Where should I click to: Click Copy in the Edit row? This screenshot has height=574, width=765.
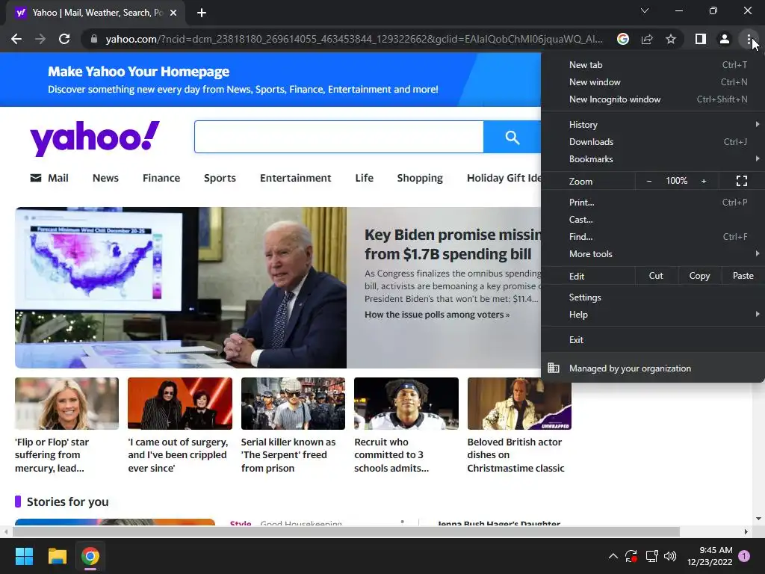tap(699, 276)
